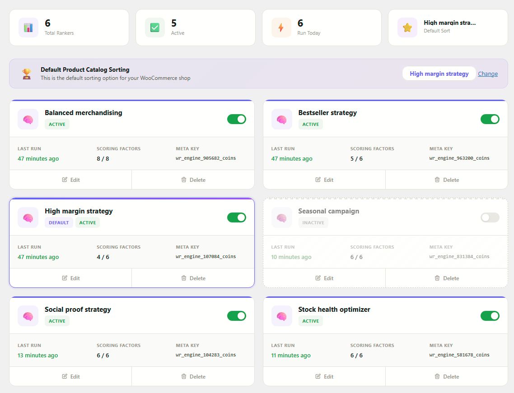Edit the Social proof strategy ranker

[x=70, y=376]
